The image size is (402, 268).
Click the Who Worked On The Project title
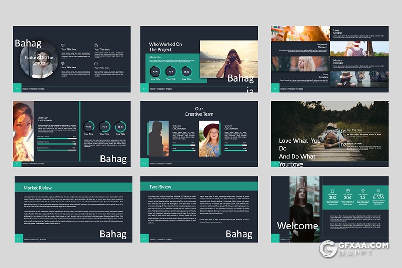(x=165, y=47)
